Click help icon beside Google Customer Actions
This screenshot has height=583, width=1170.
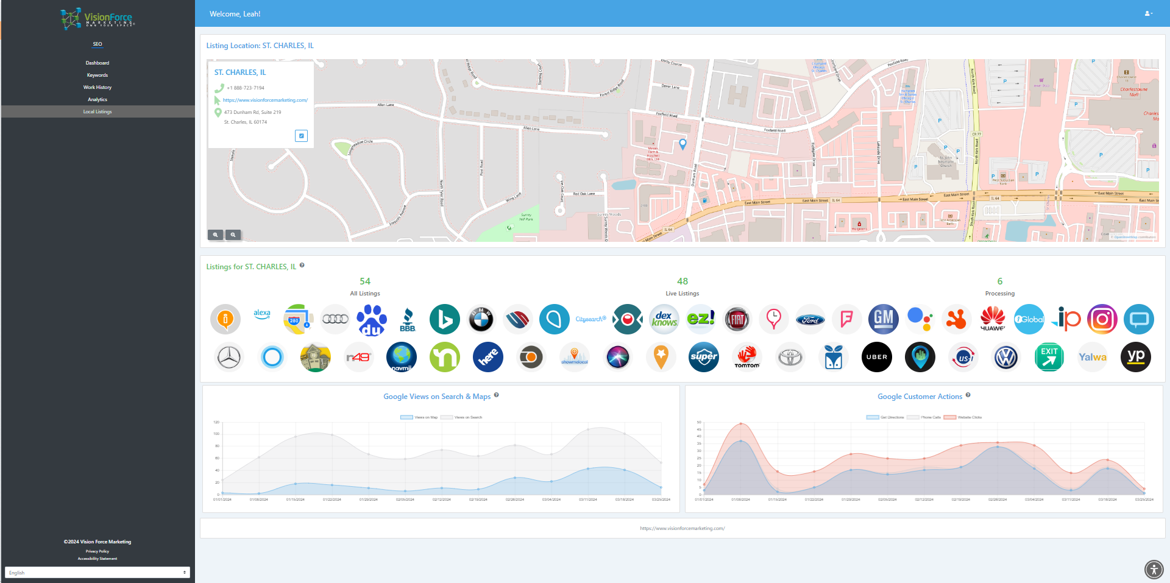(968, 395)
